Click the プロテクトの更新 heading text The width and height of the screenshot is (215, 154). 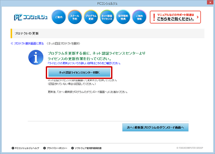27,33
